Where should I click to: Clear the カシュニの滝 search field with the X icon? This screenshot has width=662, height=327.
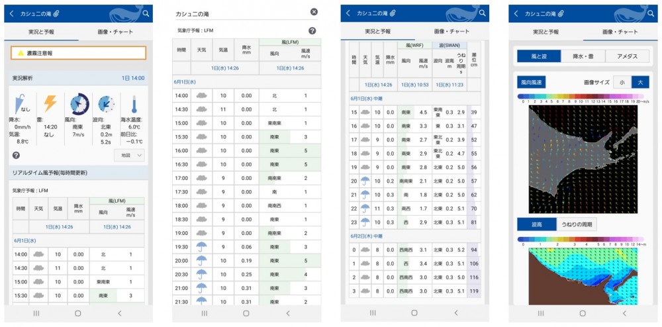pyautogui.click(x=314, y=12)
